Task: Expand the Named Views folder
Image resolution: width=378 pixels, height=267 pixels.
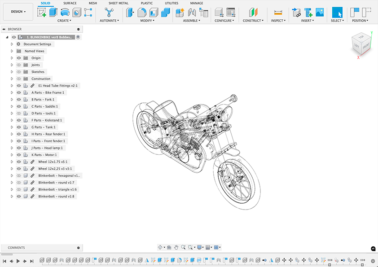Action: click(12, 51)
